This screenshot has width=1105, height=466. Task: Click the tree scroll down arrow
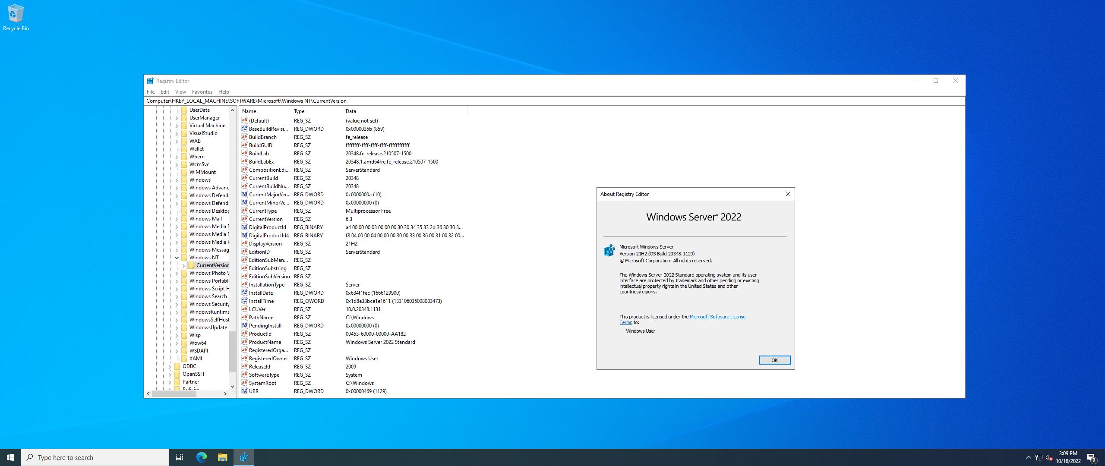pos(232,386)
